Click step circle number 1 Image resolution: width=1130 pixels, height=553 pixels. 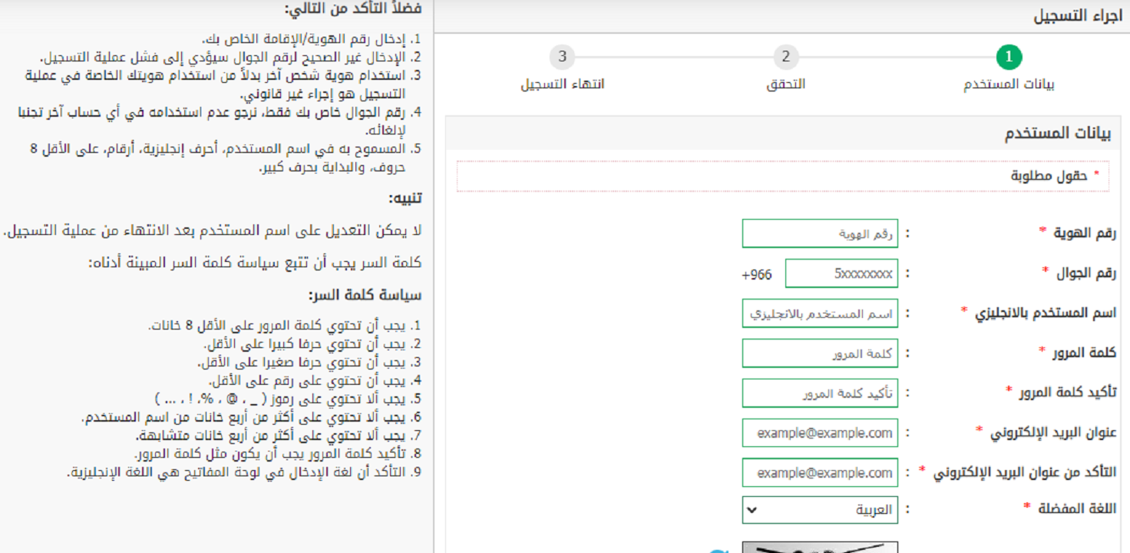[1009, 57]
